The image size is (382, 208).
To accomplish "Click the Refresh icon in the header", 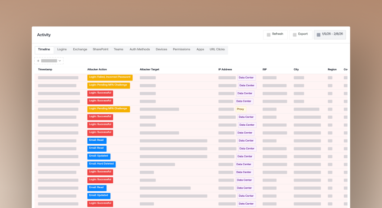I will pyautogui.click(x=268, y=35).
